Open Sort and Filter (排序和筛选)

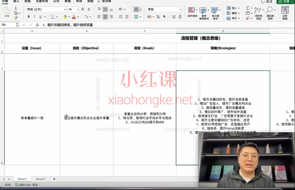[259, 13]
